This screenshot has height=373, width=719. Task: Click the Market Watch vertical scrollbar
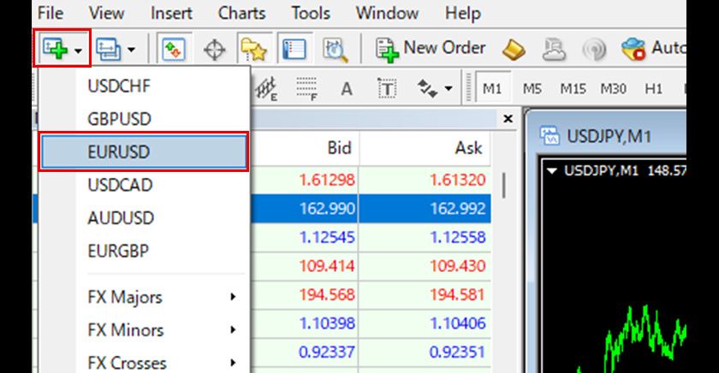pos(503,184)
